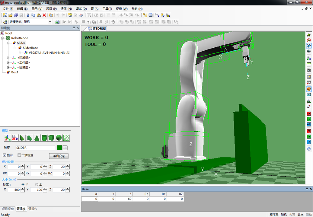Add a cylinder shape model
This screenshot has width=313, height=217.
(x=44, y=138)
